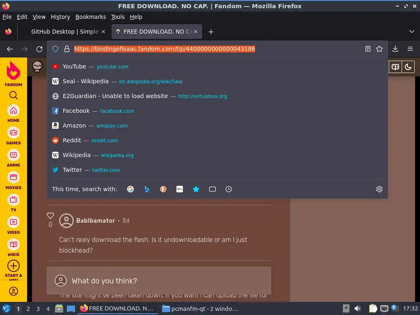Close the FREE DOWNLOAD tab

click(x=196, y=32)
